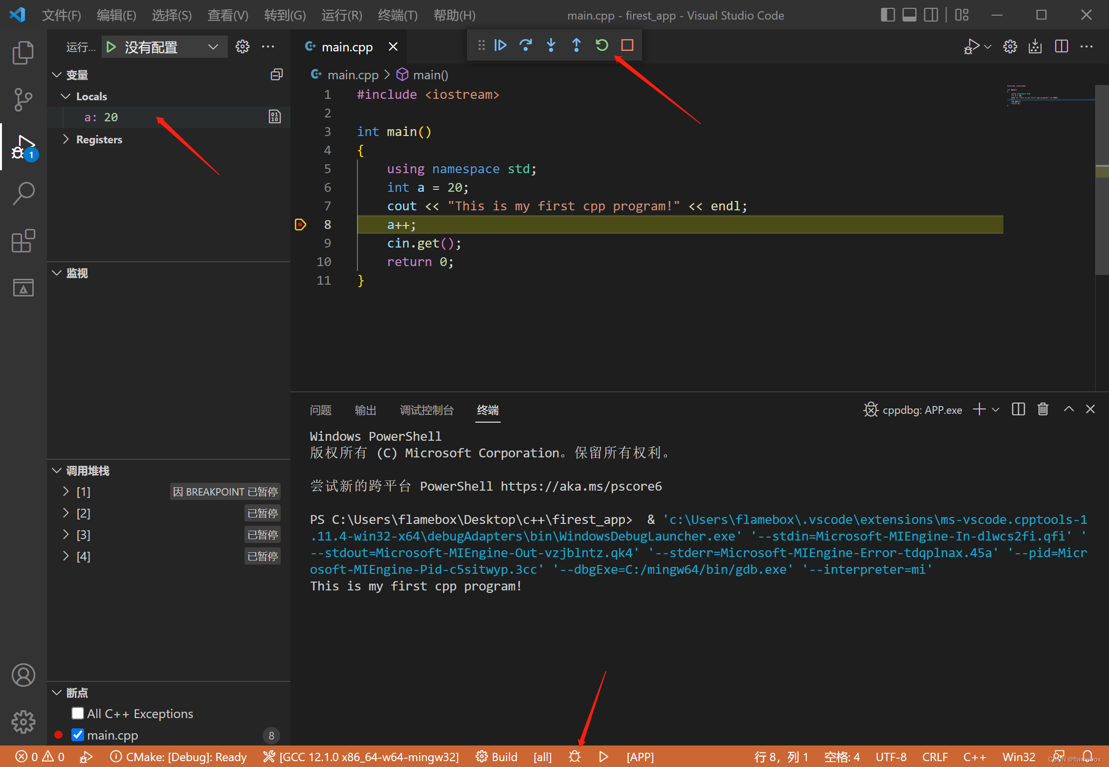The width and height of the screenshot is (1109, 767).
Task: Collapse all in the variables panel
Action: (277, 74)
